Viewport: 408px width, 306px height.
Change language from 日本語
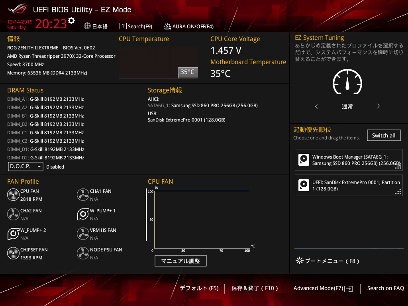pos(100,26)
